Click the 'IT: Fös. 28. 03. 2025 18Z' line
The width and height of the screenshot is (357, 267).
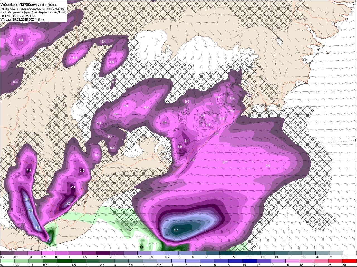coord(18,16)
